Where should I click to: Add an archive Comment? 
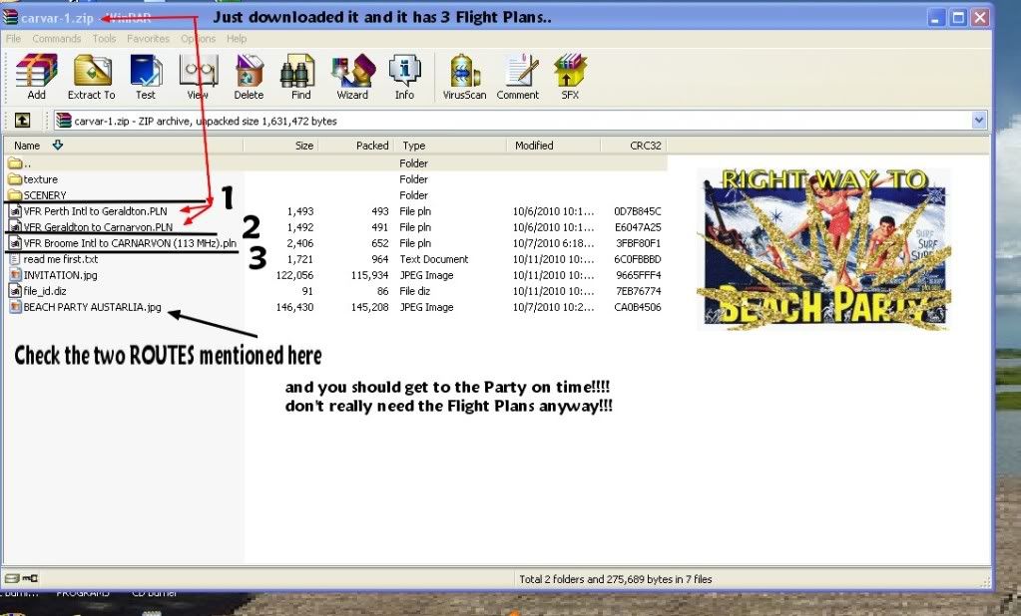click(x=518, y=76)
